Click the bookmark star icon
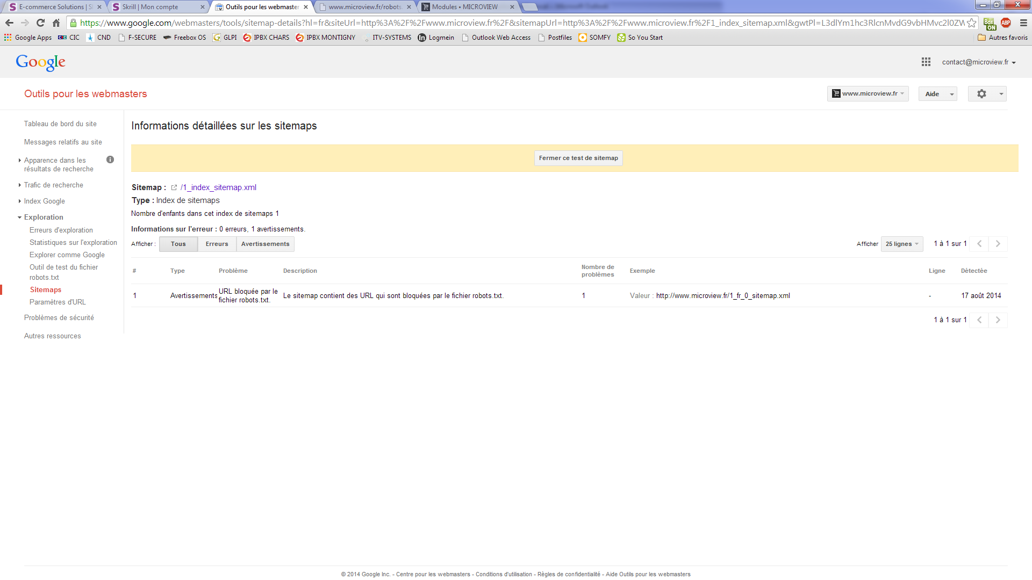Screen dimensions: 1032x580 point(971,23)
